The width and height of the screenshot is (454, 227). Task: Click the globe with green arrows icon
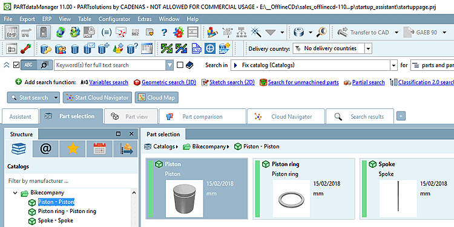(x=61, y=32)
